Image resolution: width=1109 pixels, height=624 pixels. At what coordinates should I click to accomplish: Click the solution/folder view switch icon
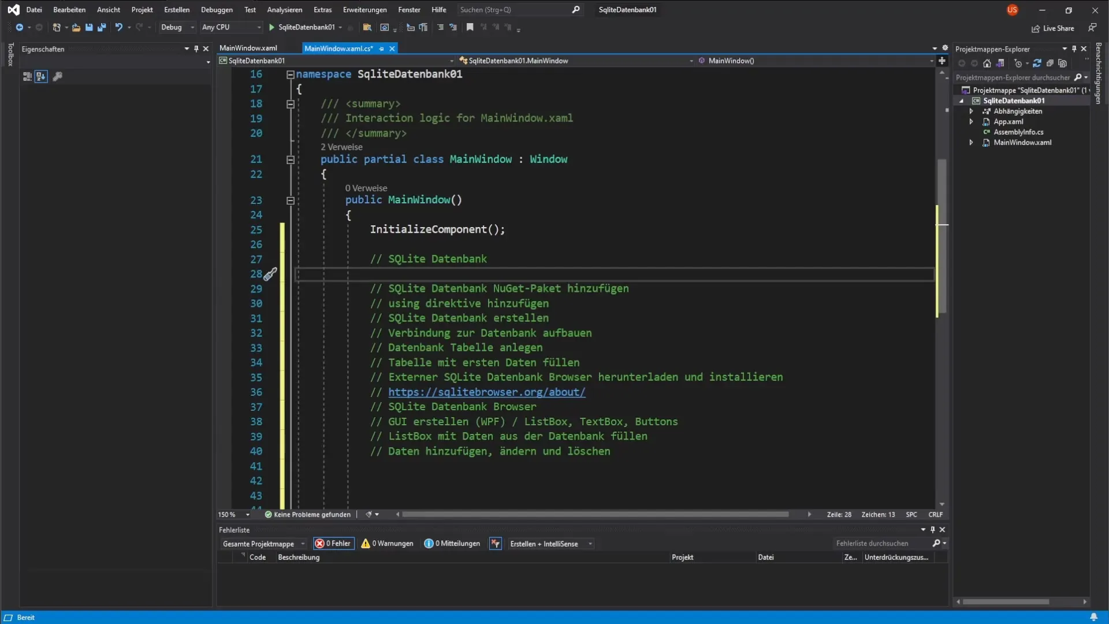(1000, 64)
